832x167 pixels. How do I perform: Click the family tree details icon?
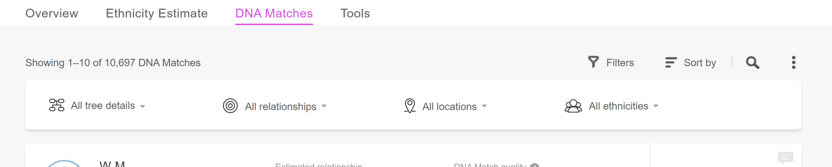(x=56, y=105)
